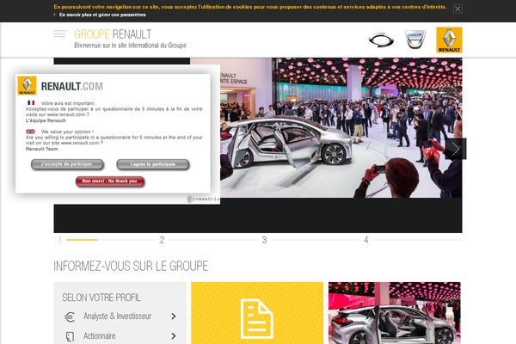516x344 pixels.
Task: Jump to carousel slide 3
Action: (264, 240)
